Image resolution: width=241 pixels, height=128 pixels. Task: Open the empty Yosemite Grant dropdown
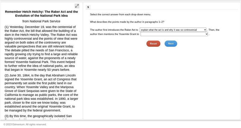(174, 34)
